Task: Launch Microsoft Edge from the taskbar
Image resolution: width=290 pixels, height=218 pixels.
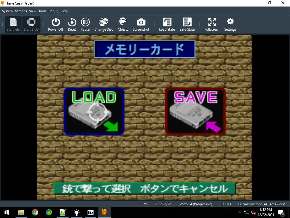Action: pyautogui.click(x=49, y=212)
